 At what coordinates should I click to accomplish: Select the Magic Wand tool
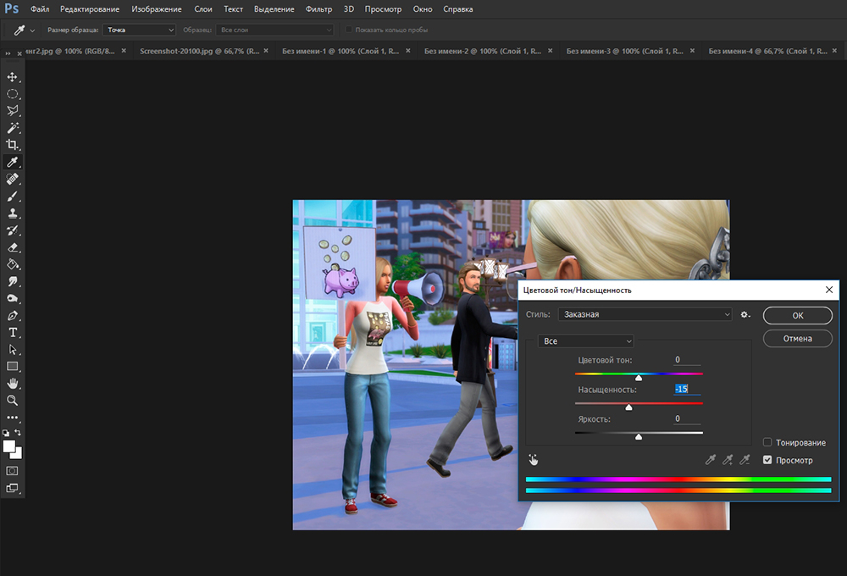(13, 128)
